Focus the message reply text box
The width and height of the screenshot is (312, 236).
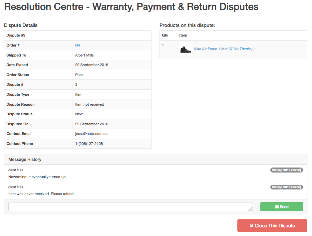pyautogui.click(x=130, y=207)
